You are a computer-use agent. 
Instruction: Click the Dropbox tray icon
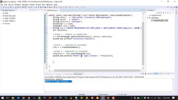point(145,98)
